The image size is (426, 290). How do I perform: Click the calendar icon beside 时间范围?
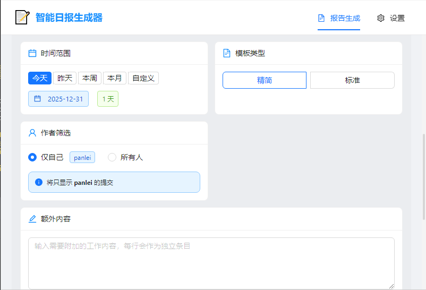coord(32,53)
